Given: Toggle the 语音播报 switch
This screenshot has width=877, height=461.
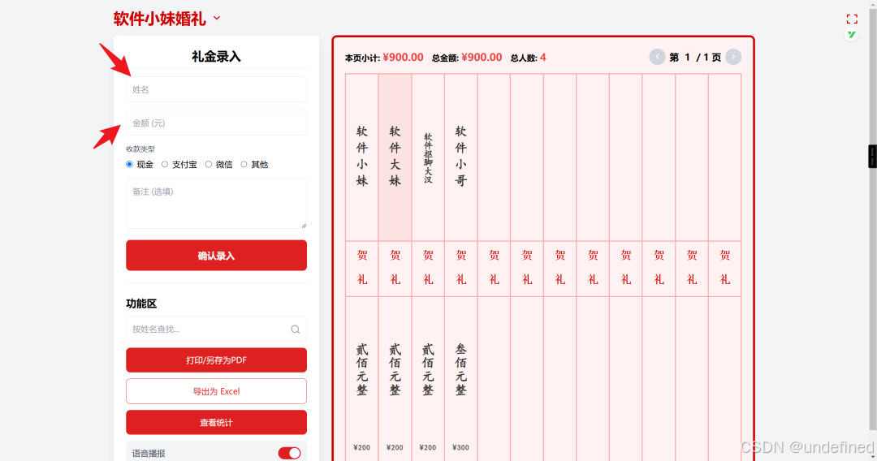Looking at the screenshot, I should click(289, 453).
